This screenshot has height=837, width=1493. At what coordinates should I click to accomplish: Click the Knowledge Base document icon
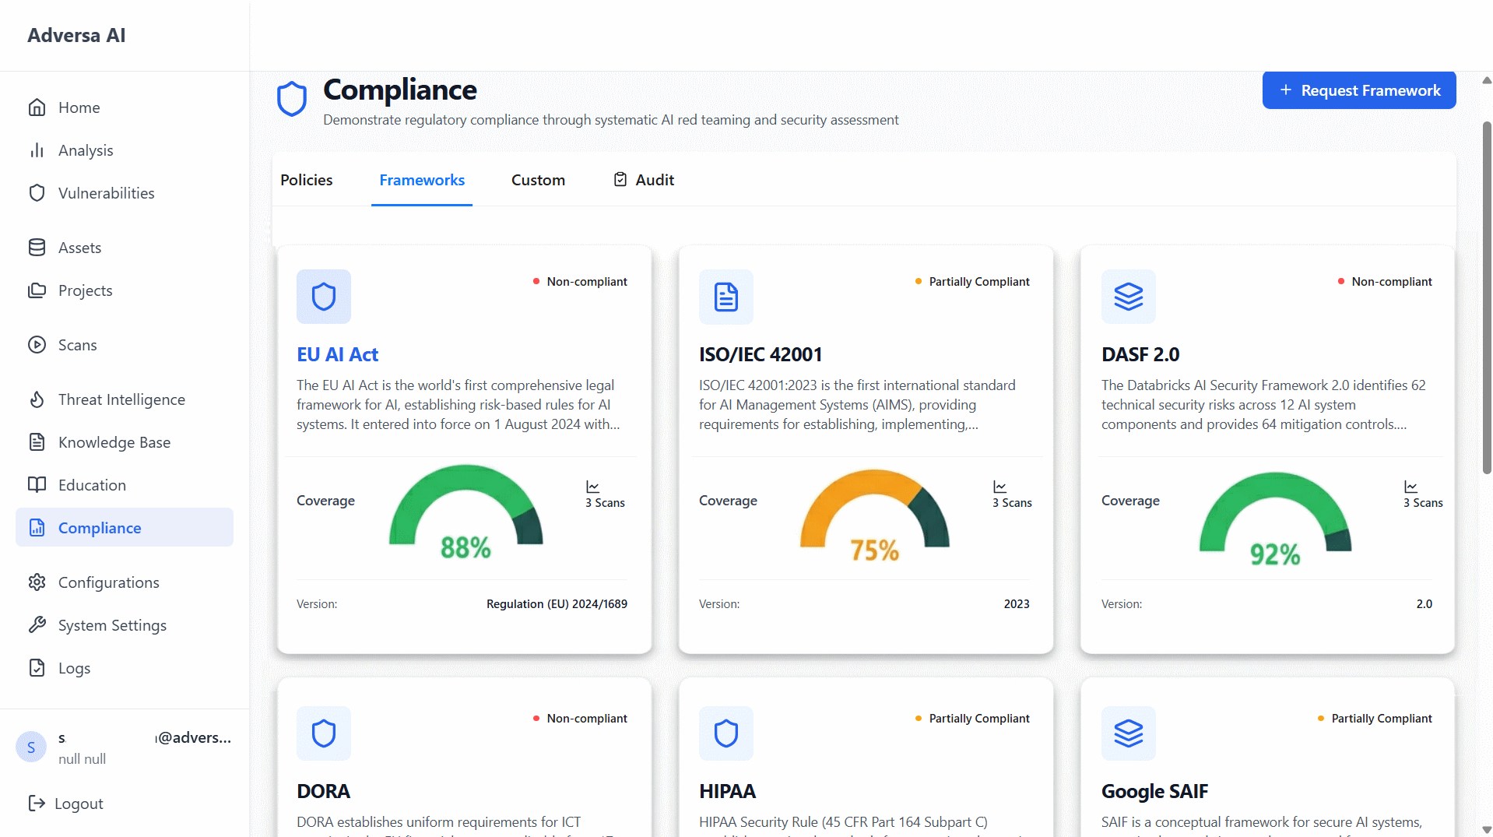pyautogui.click(x=37, y=441)
